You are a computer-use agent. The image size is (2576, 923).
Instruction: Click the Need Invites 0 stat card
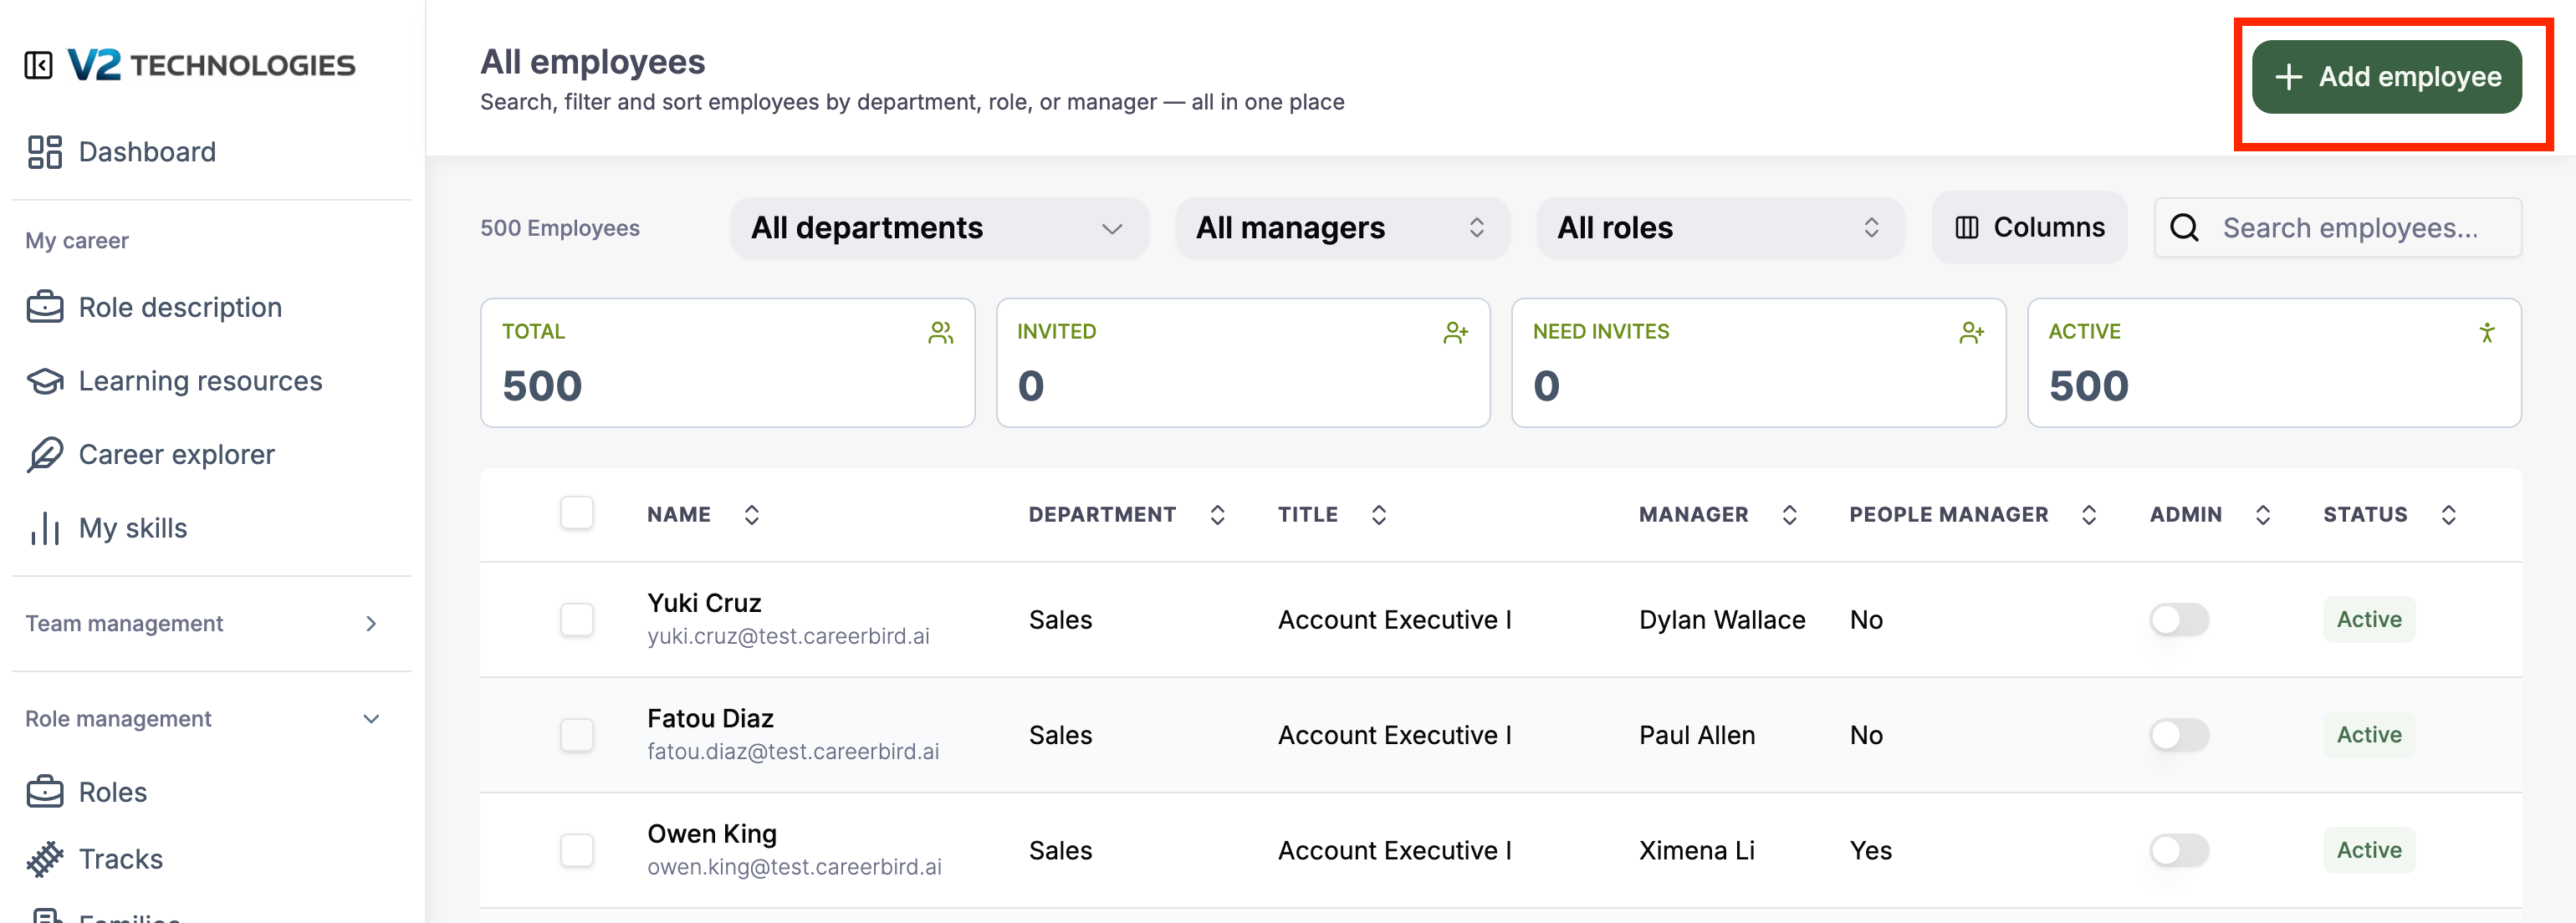pos(1758,363)
